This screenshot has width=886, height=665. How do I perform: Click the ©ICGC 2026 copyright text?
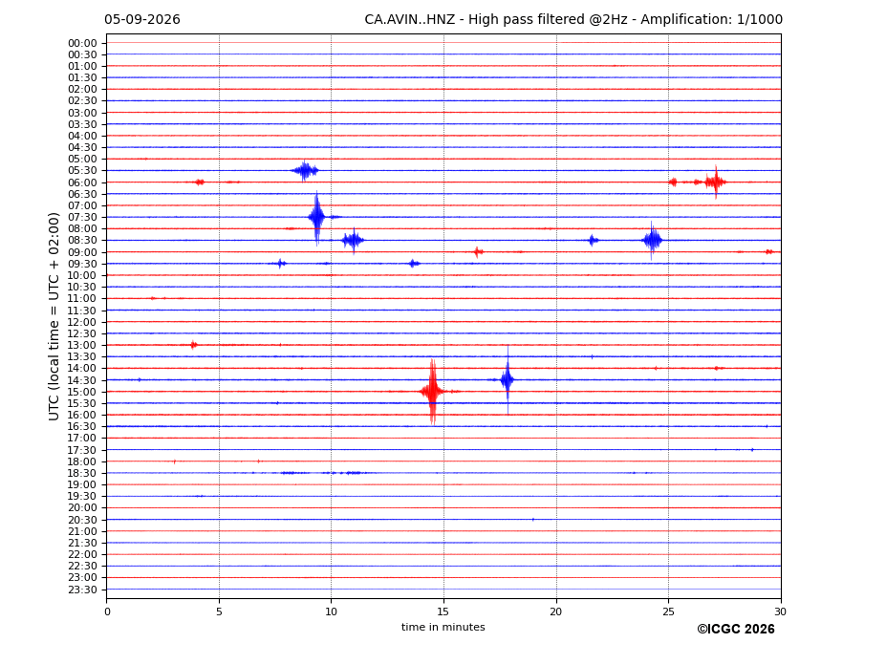point(736,630)
